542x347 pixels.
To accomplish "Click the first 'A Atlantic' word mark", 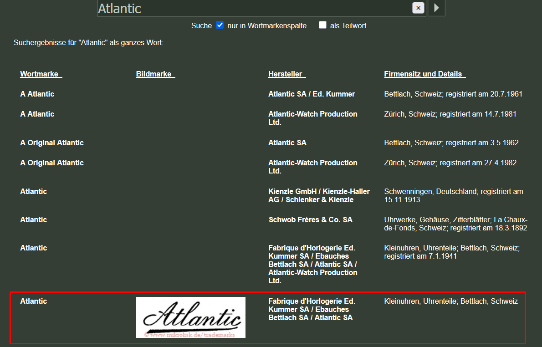I will (x=37, y=94).
